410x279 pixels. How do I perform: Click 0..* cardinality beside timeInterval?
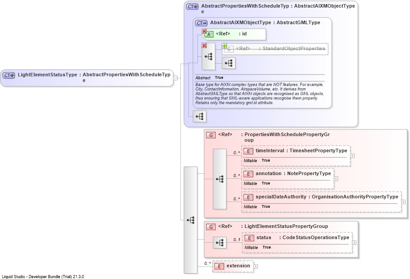[x=237, y=153]
